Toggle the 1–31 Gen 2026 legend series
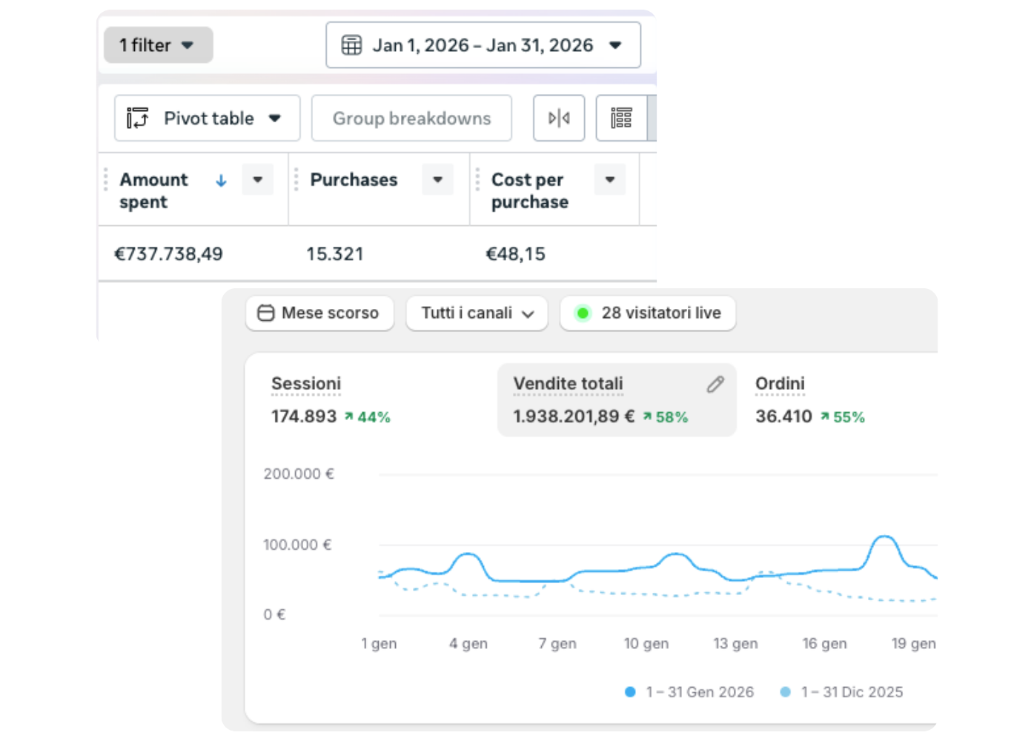The image size is (1034, 741). 690,692
